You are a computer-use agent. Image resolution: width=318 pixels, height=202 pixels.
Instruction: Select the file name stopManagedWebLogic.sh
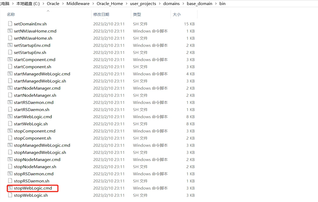click(x=40, y=152)
